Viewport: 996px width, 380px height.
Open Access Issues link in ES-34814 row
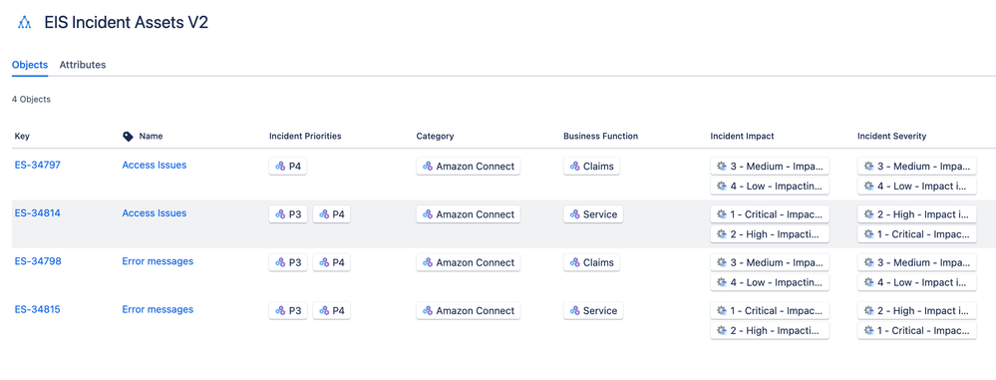coord(155,213)
